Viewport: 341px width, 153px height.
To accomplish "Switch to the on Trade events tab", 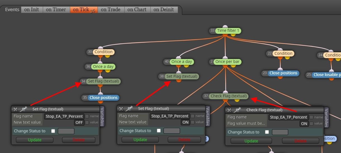I will point(111,10).
